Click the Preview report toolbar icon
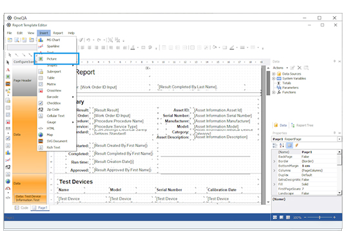 pos(17,40)
